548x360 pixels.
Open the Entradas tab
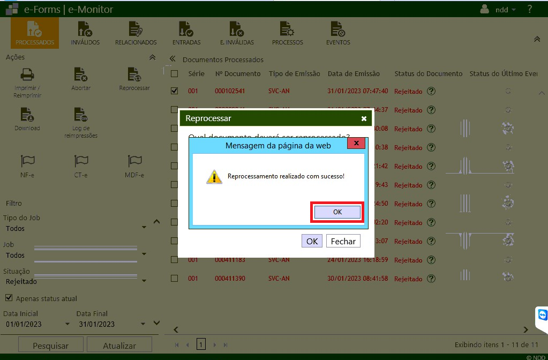click(186, 33)
